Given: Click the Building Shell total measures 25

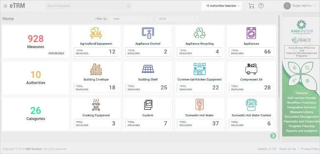Looking at the screenshot, I should pos(148,88).
